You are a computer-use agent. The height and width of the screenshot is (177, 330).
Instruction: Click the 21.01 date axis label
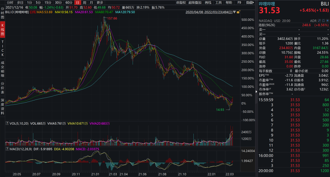95,174
